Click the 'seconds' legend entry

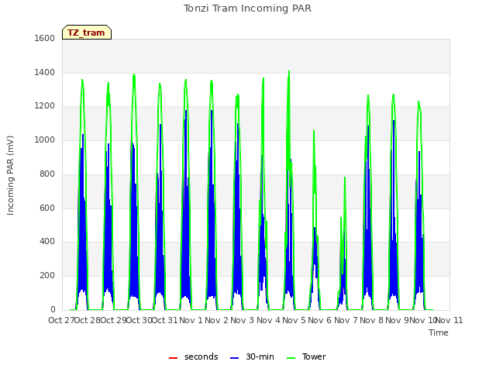[x=194, y=356]
